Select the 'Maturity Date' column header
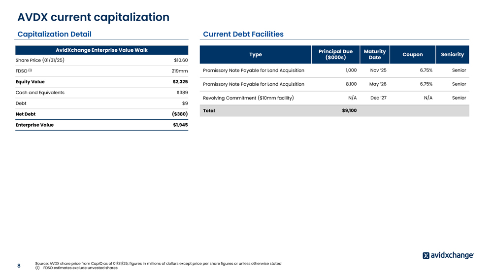The height and width of the screenshot is (277, 492). [x=374, y=55]
